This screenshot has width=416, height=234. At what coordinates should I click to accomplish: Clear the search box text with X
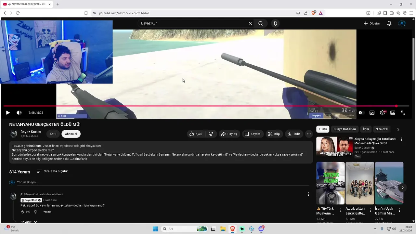point(250,23)
